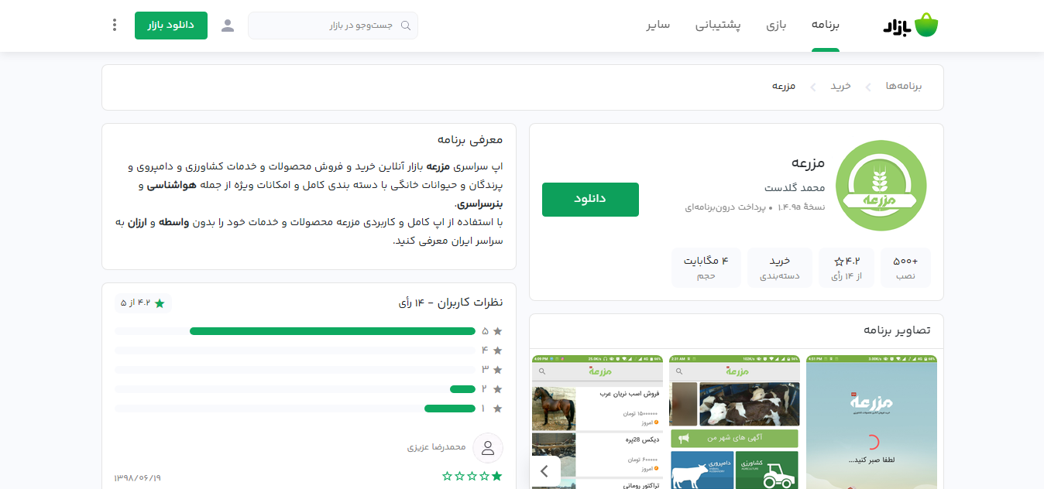Click the Mazraeh app round icon
Viewport: 1044px width, 489px height.
tap(881, 186)
